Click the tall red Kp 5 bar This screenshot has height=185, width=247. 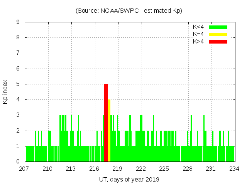click(x=106, y=123)
